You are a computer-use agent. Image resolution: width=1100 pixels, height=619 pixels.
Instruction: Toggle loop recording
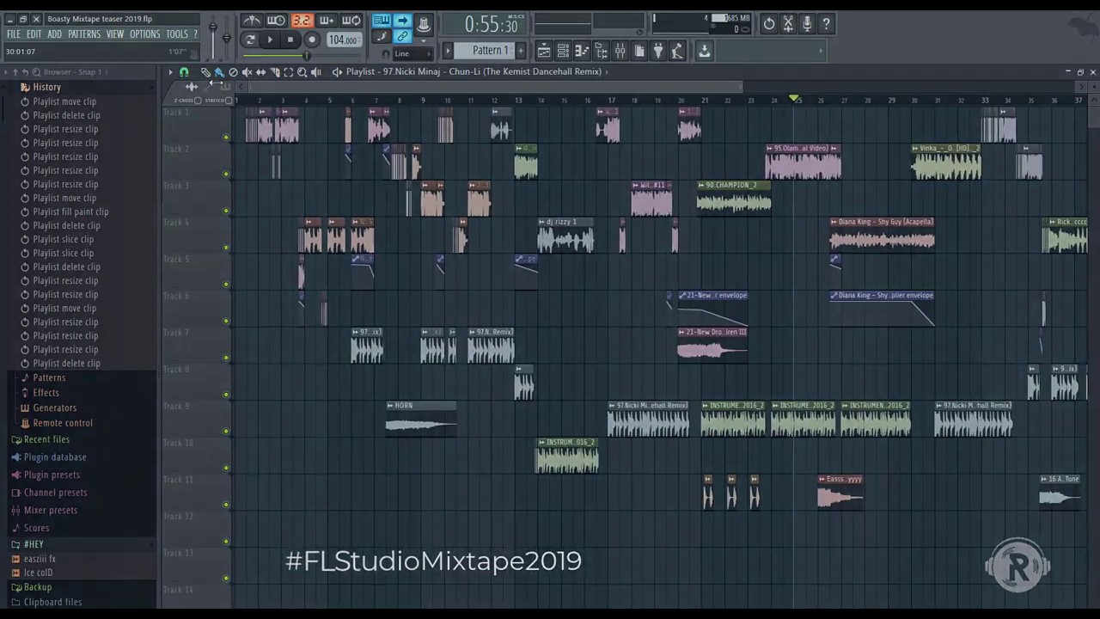click(351, 21)
